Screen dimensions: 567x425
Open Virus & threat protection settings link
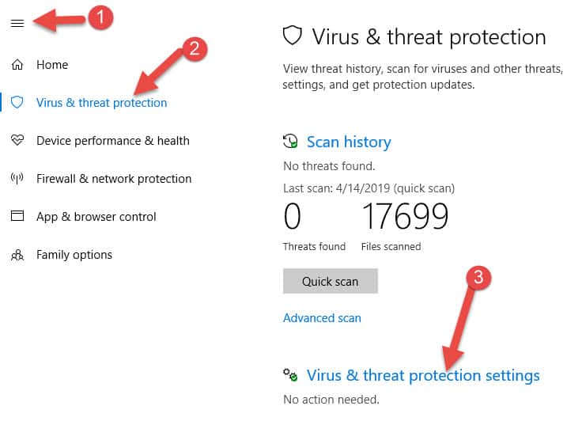coord(423,375)
